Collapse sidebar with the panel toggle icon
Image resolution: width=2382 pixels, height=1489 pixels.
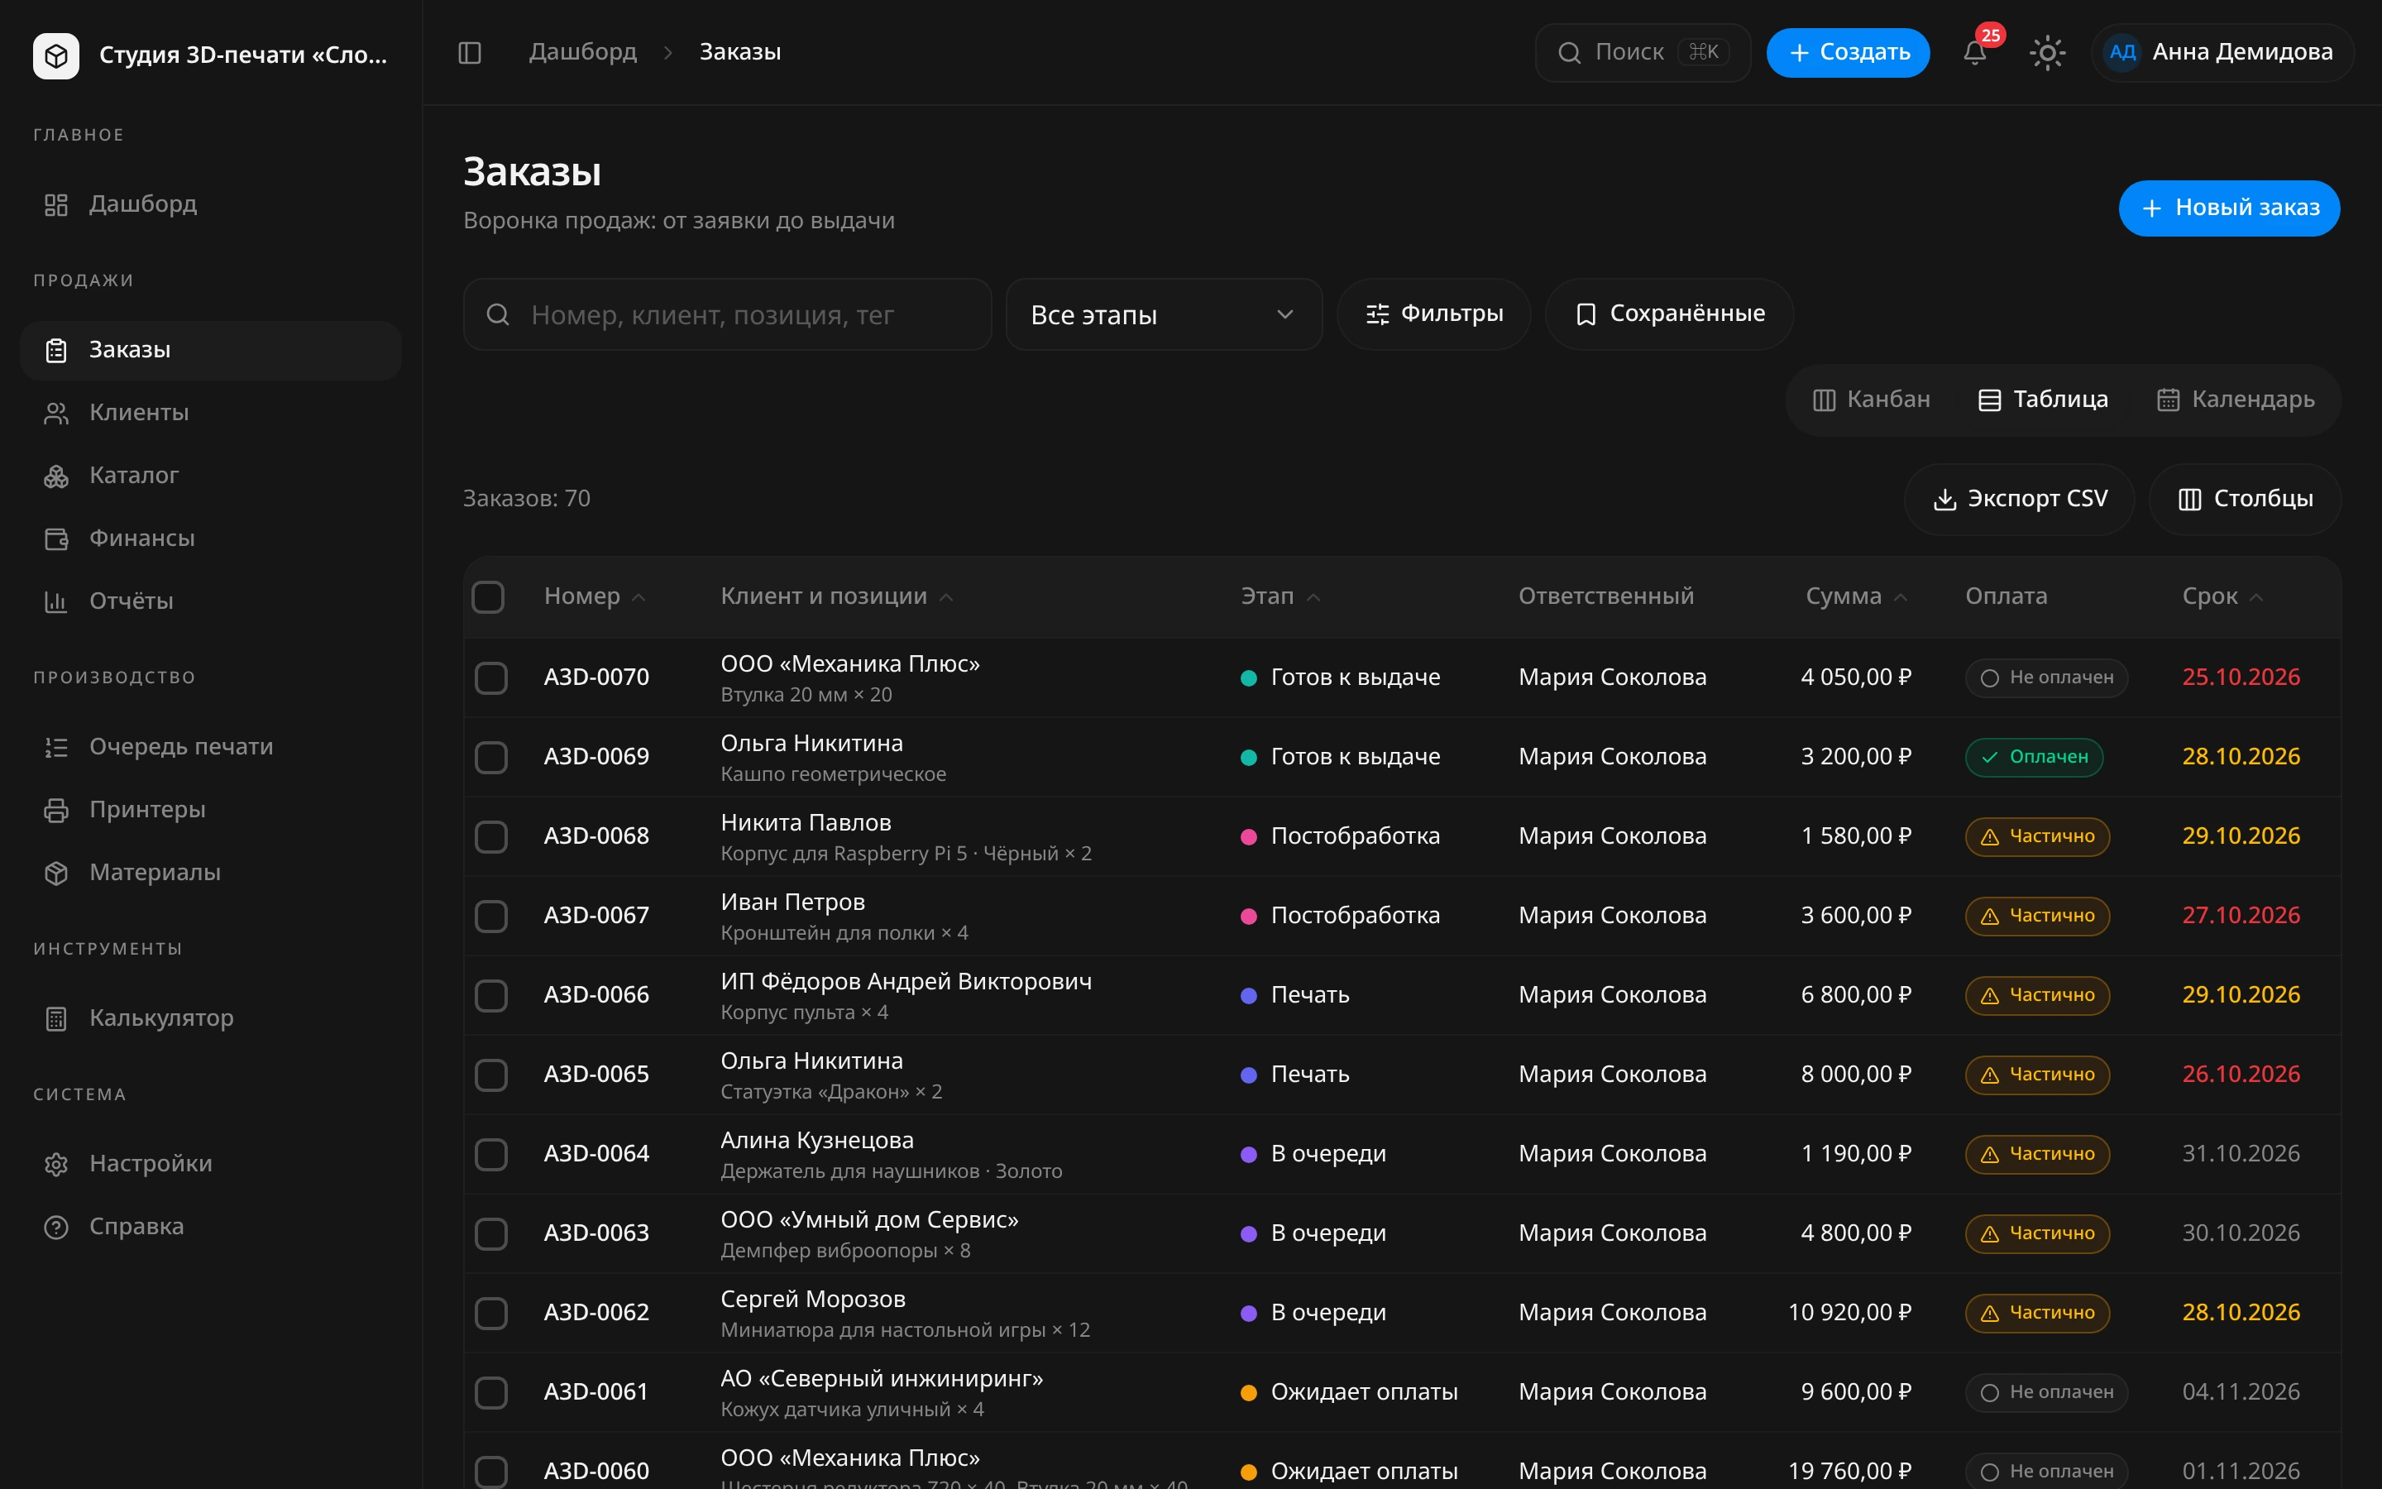coord(470,52)
